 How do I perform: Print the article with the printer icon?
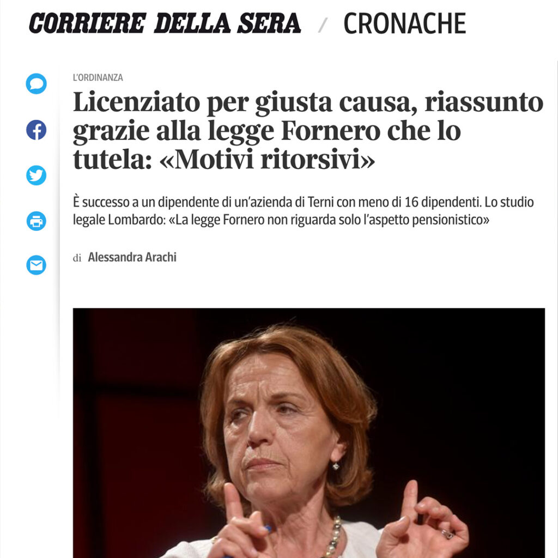(37, 221)
